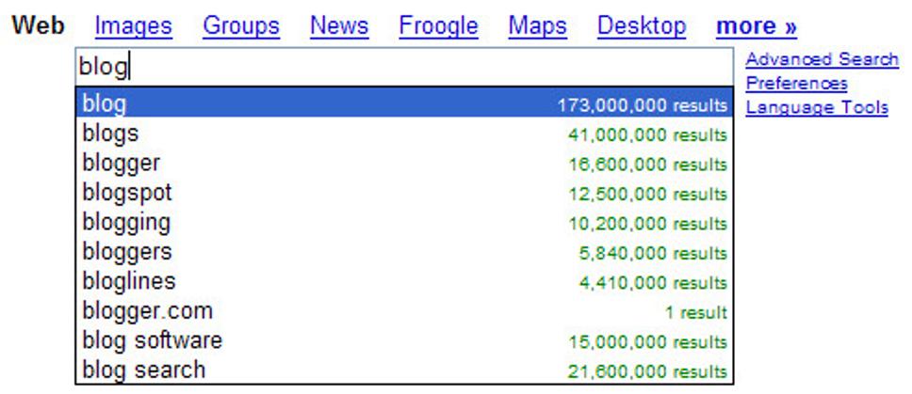
Task: Pick the 'blogs' suggestion
Action: [404, 134]
